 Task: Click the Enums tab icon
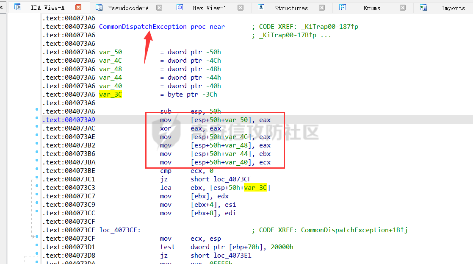click(343, 7)
